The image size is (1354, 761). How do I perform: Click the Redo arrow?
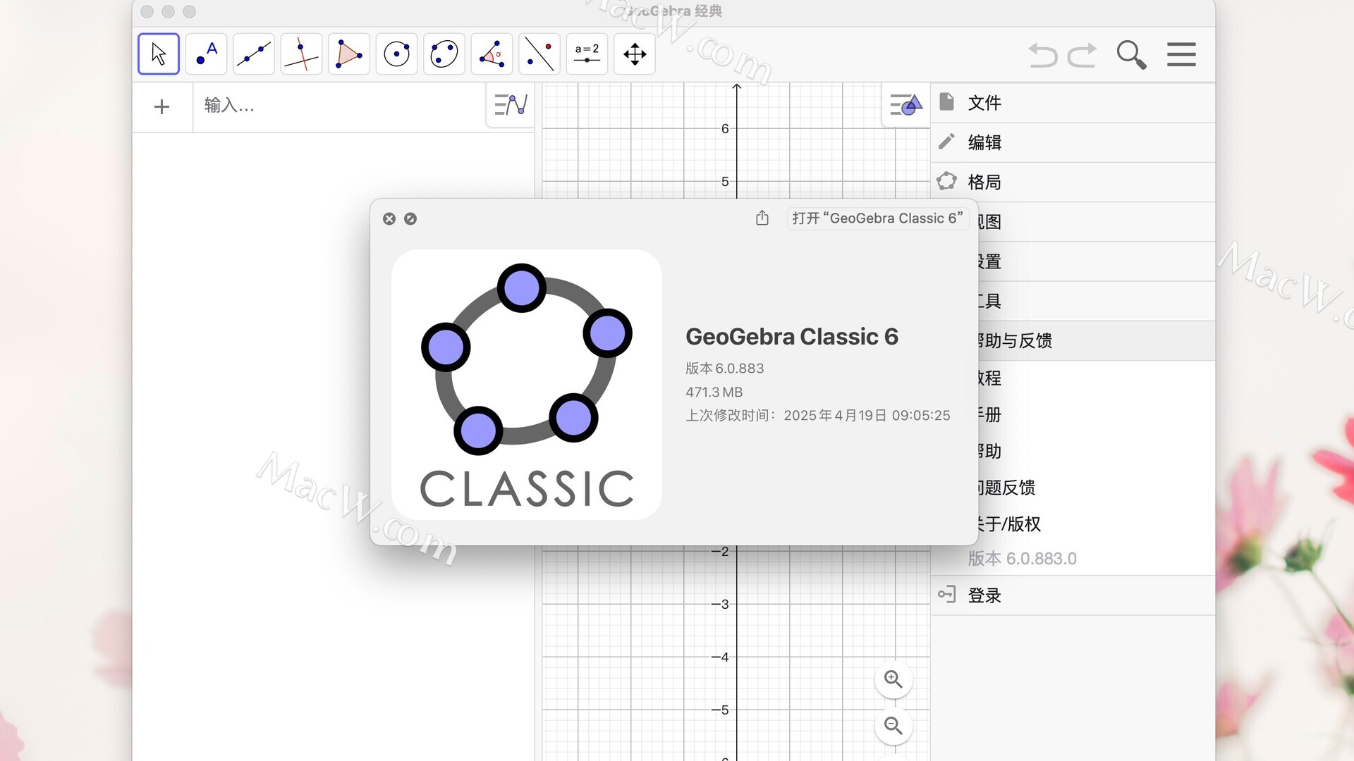click(1082, 55)
